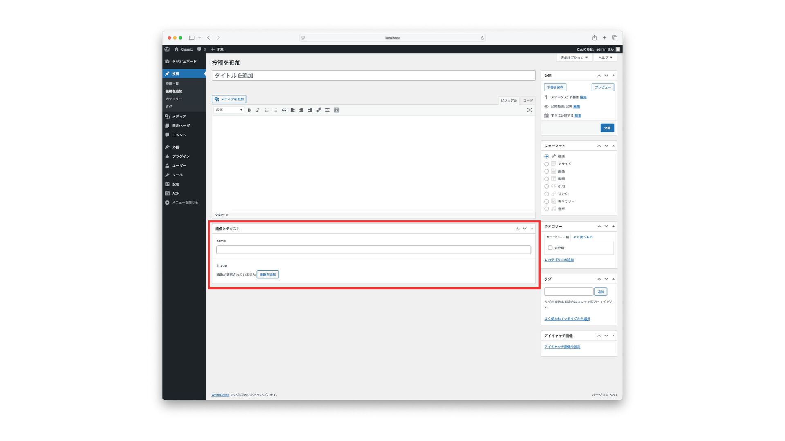This screenshot has height=441, width=785.
Task: Click the プレビュー button
Action: click(603, 87)
